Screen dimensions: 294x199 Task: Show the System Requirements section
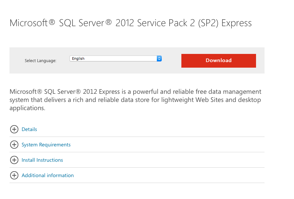[46, 145]
